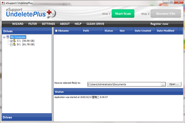Sort by the Filename column header

pyautogui.click(x=68, y=31)
